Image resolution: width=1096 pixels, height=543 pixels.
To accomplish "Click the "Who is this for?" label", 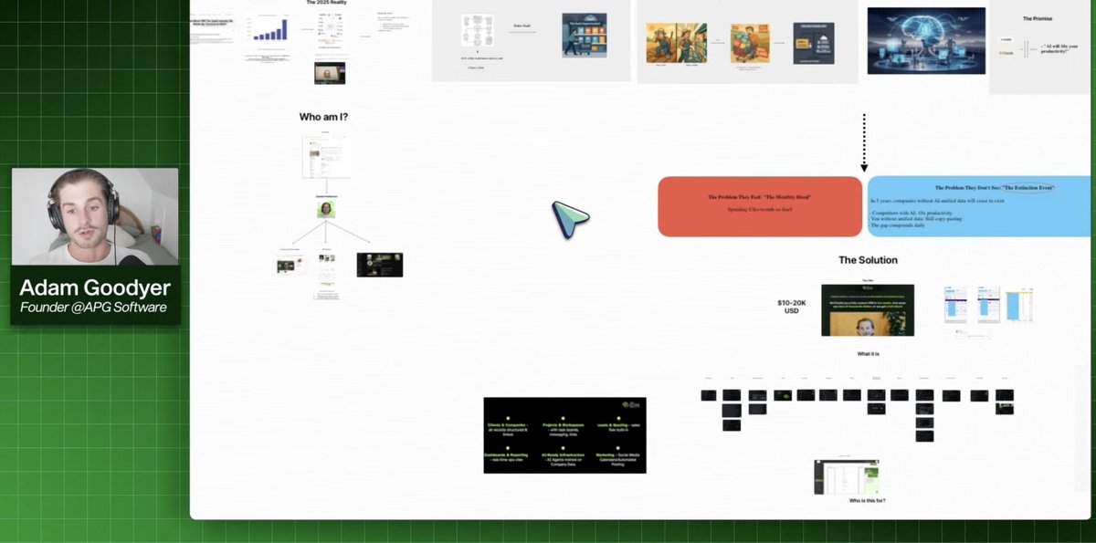I will pos(867,501).
